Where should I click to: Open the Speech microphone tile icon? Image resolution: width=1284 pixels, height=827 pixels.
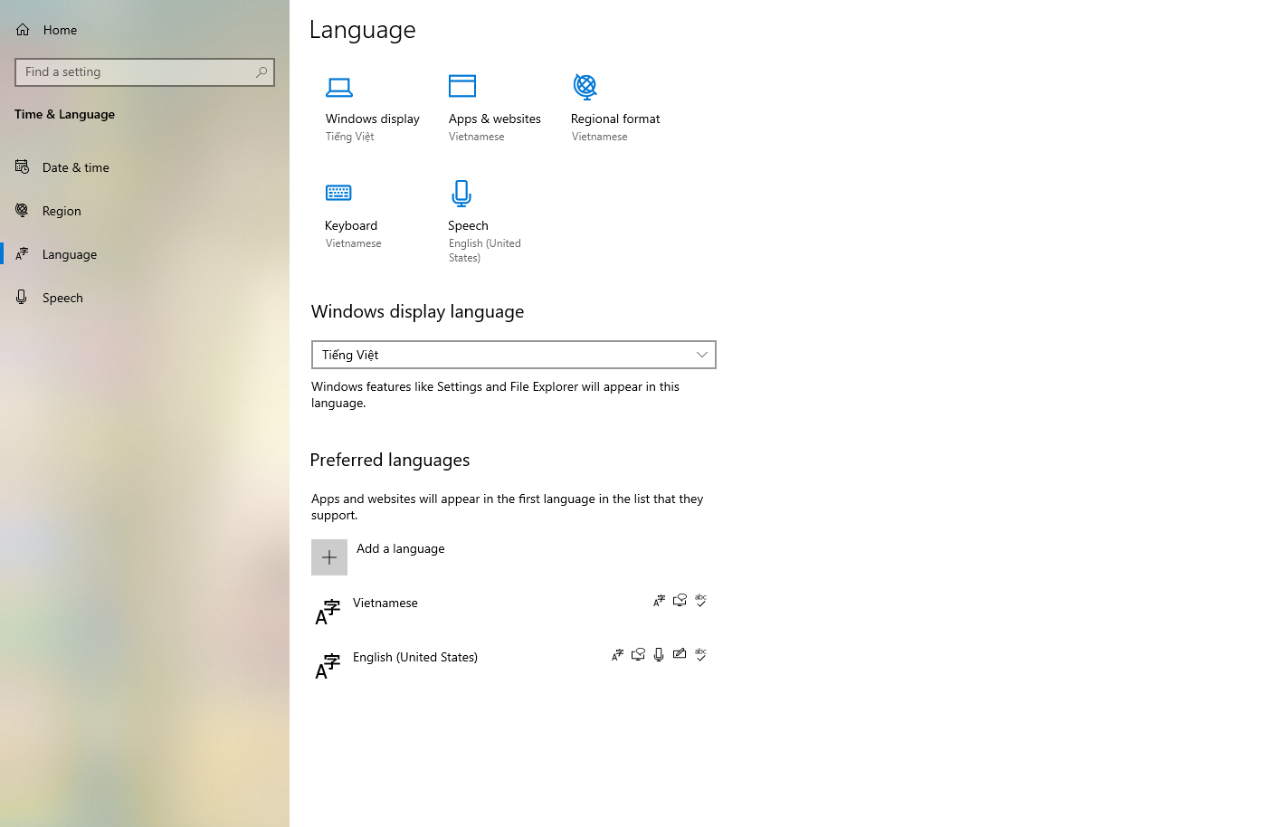coord(461,194)
